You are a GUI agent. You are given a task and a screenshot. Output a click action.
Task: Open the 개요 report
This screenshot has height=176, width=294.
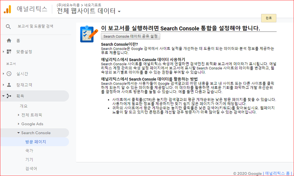click(x=24, y=106)
